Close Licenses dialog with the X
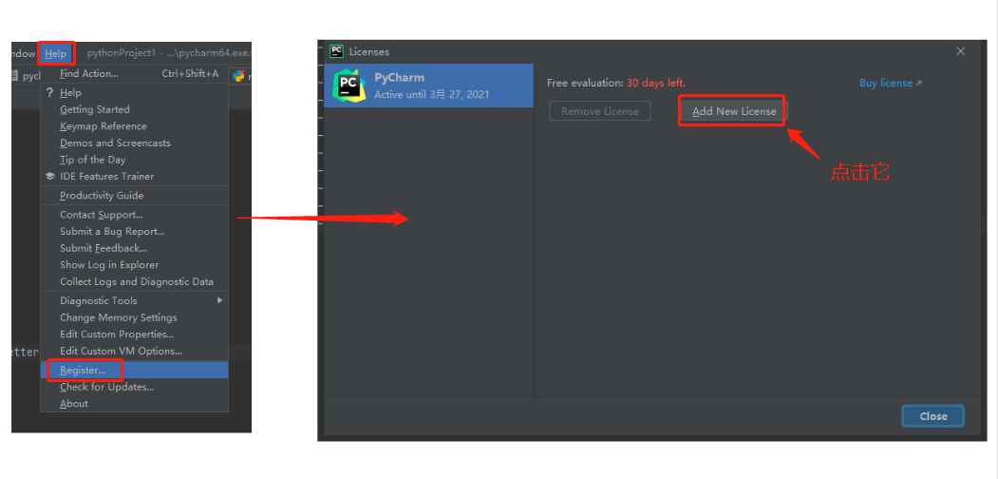The width and height of the screenshot is (998, 479). [960, 51]
